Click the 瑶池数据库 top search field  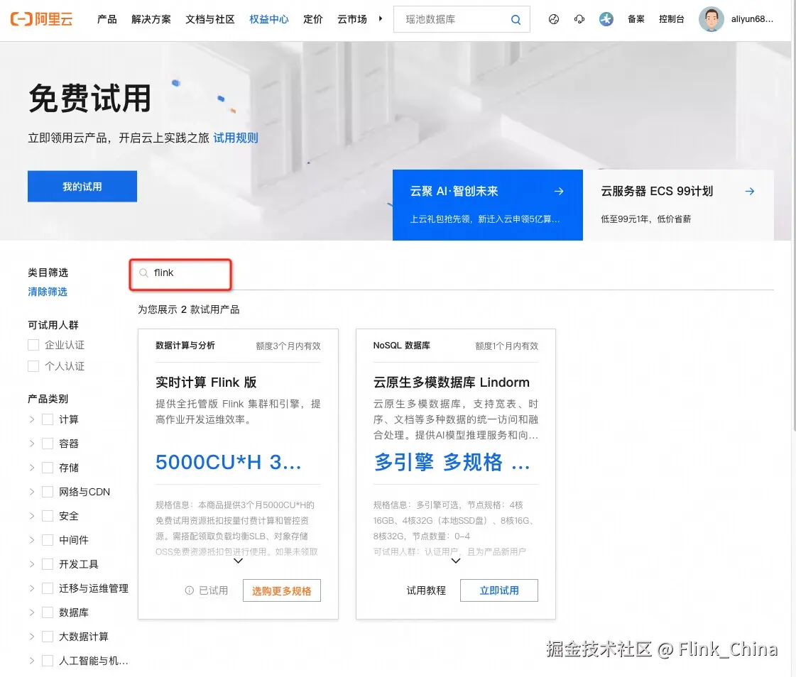(462, 19)
